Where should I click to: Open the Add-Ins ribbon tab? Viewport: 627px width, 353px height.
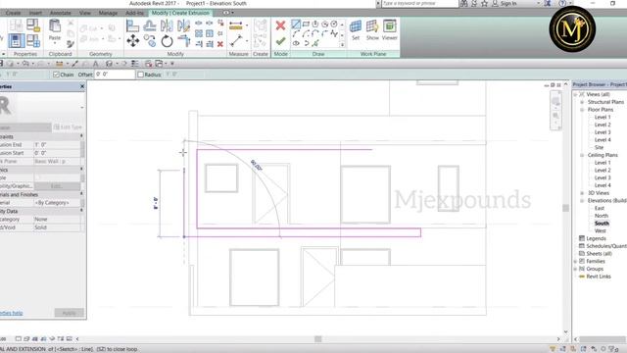(134, 13)
